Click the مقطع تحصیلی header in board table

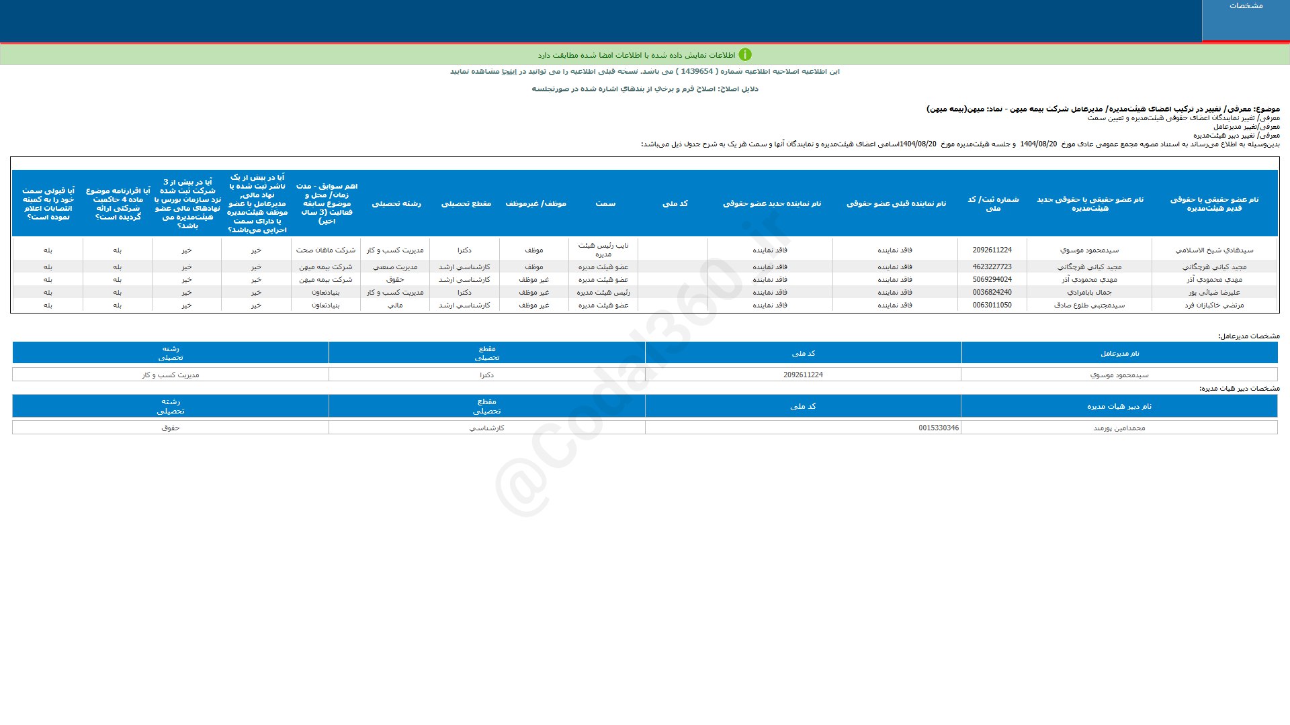pyautogui.click(x=466, y=203)
